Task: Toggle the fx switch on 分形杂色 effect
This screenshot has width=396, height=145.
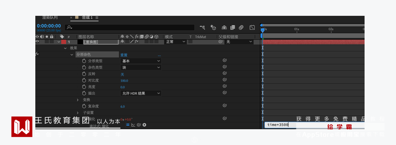Action: pos(37,54)
